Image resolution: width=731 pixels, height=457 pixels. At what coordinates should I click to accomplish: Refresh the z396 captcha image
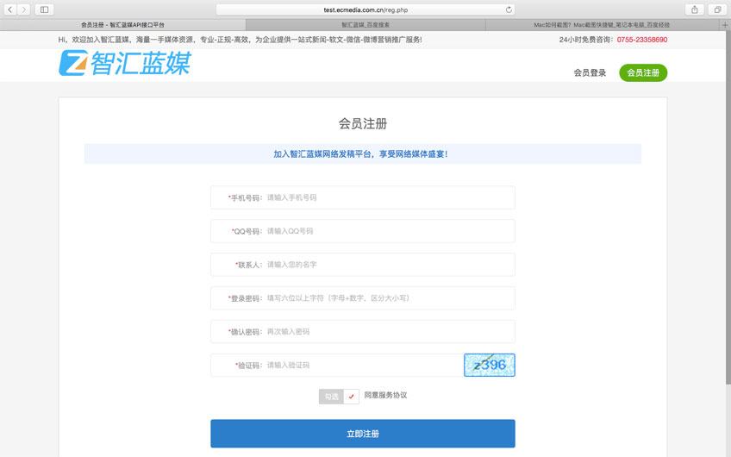(489, 366)
